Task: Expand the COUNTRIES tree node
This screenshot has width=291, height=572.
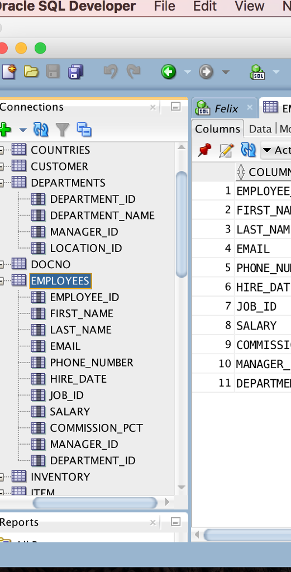Action: click(1, 150)
